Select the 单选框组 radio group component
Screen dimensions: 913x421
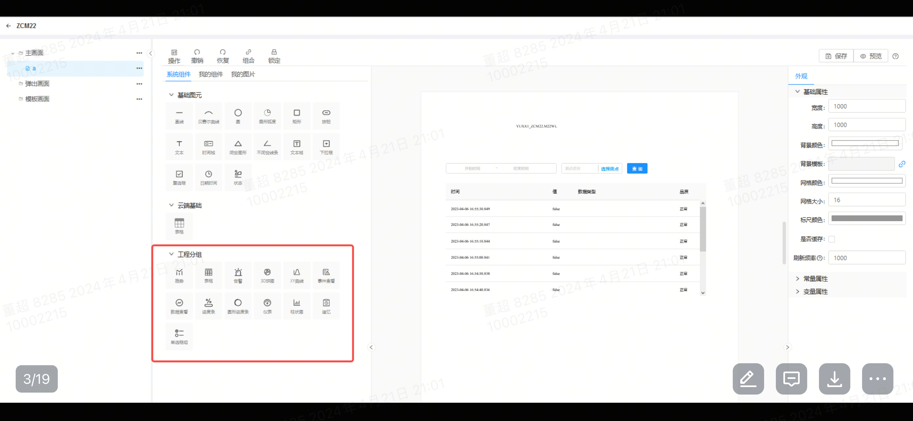[179, 337]
